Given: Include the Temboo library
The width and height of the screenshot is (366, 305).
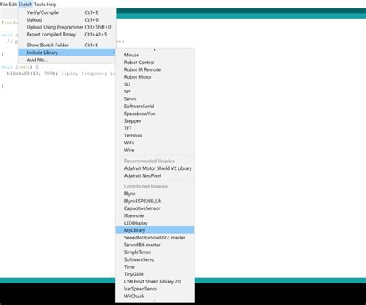Looking at the screenshot, I should click(154, 136).
